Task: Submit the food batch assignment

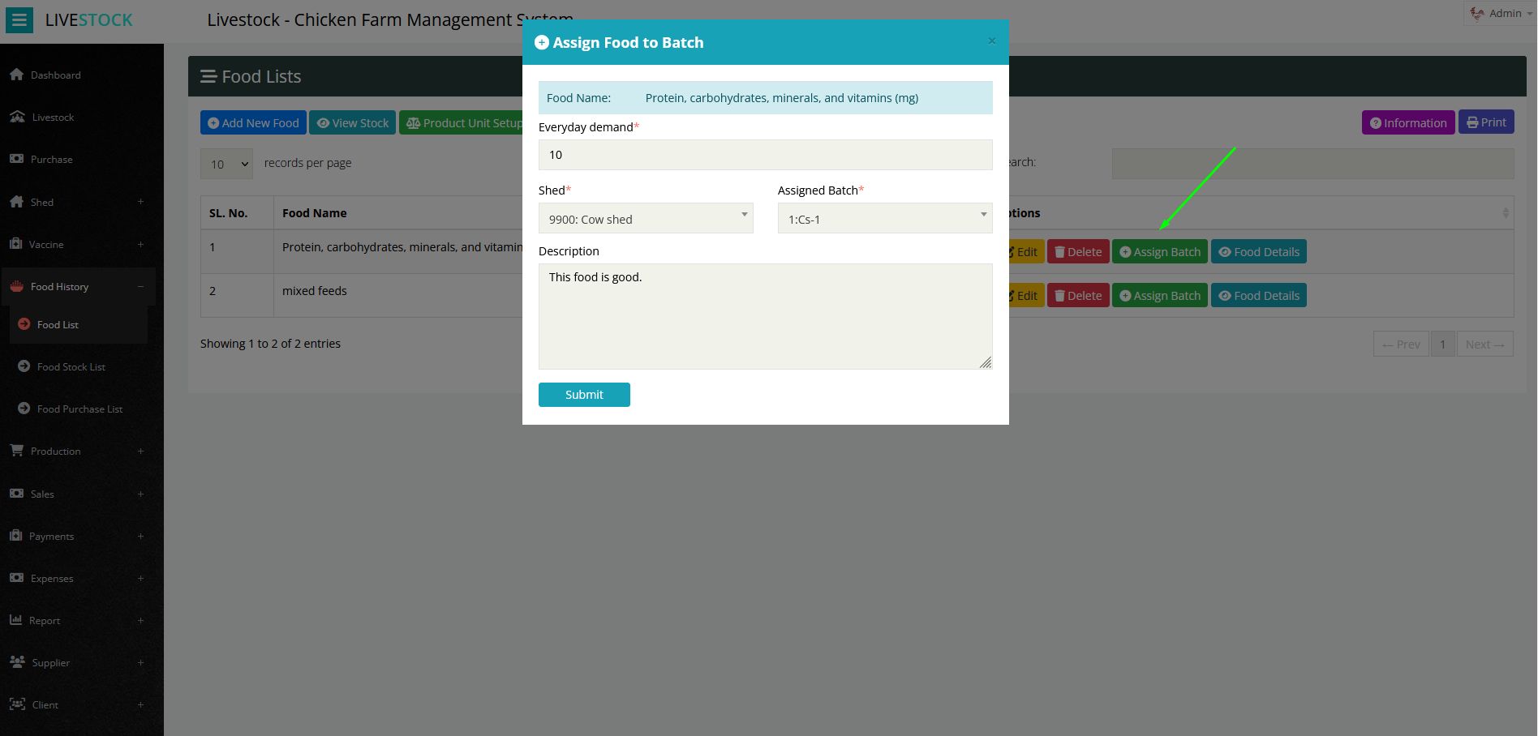Action: point(584,395)
